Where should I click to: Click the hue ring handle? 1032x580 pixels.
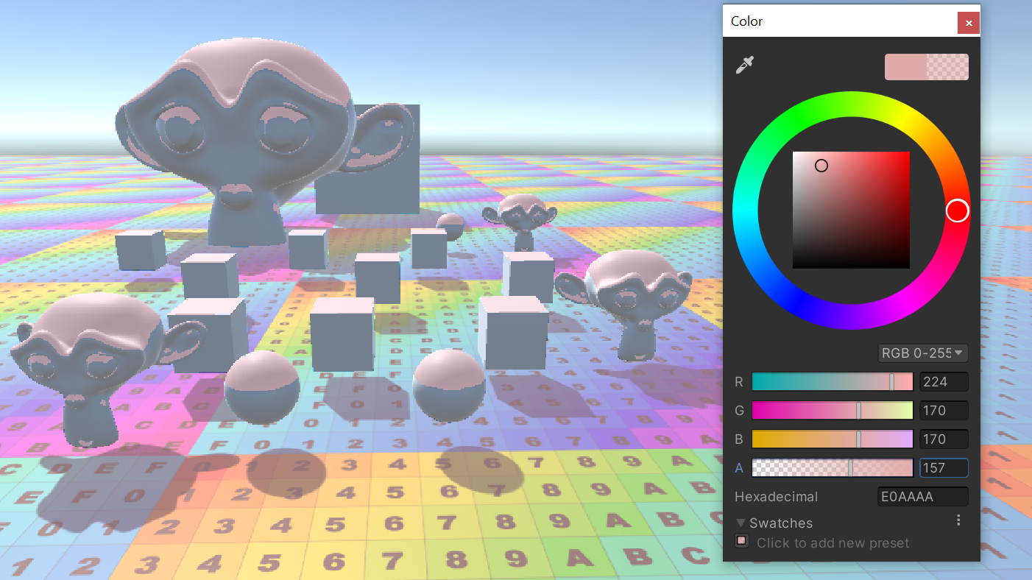[957, 211]
